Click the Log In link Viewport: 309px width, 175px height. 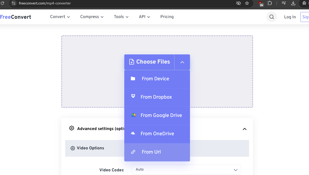click(x=290, y=17)
